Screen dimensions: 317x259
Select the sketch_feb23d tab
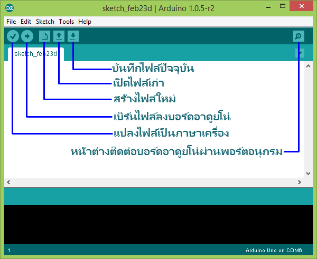(x=36, y=54)
